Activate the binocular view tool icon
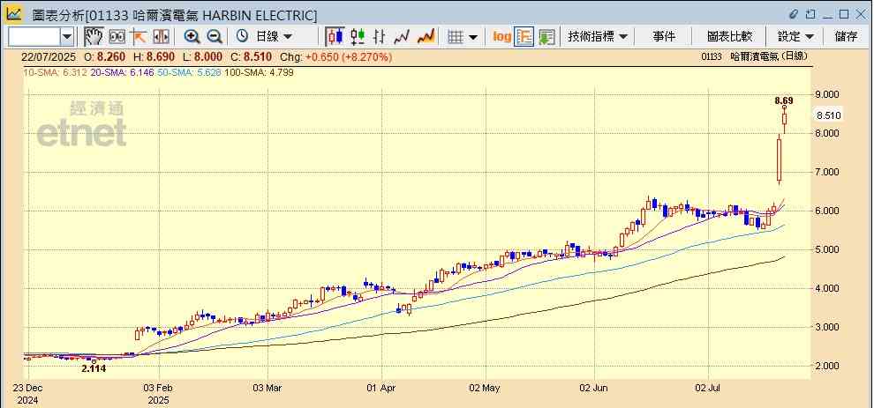 [117, 37]
